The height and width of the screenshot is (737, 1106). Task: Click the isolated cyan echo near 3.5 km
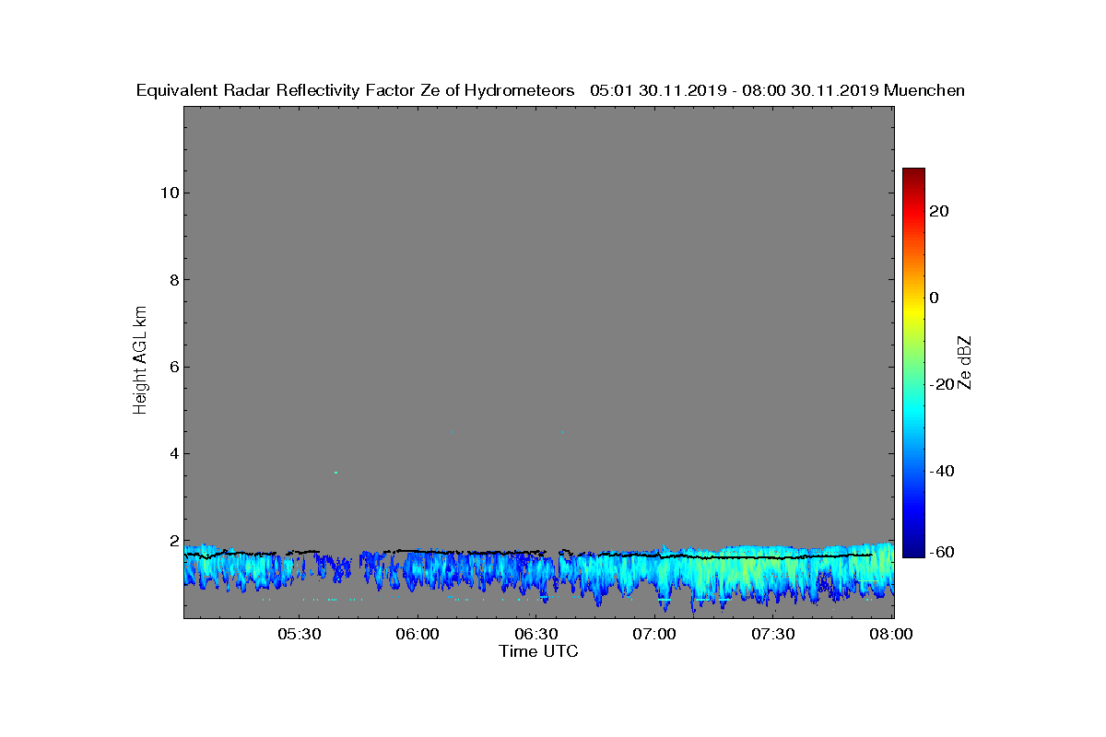tap(336, 473)
